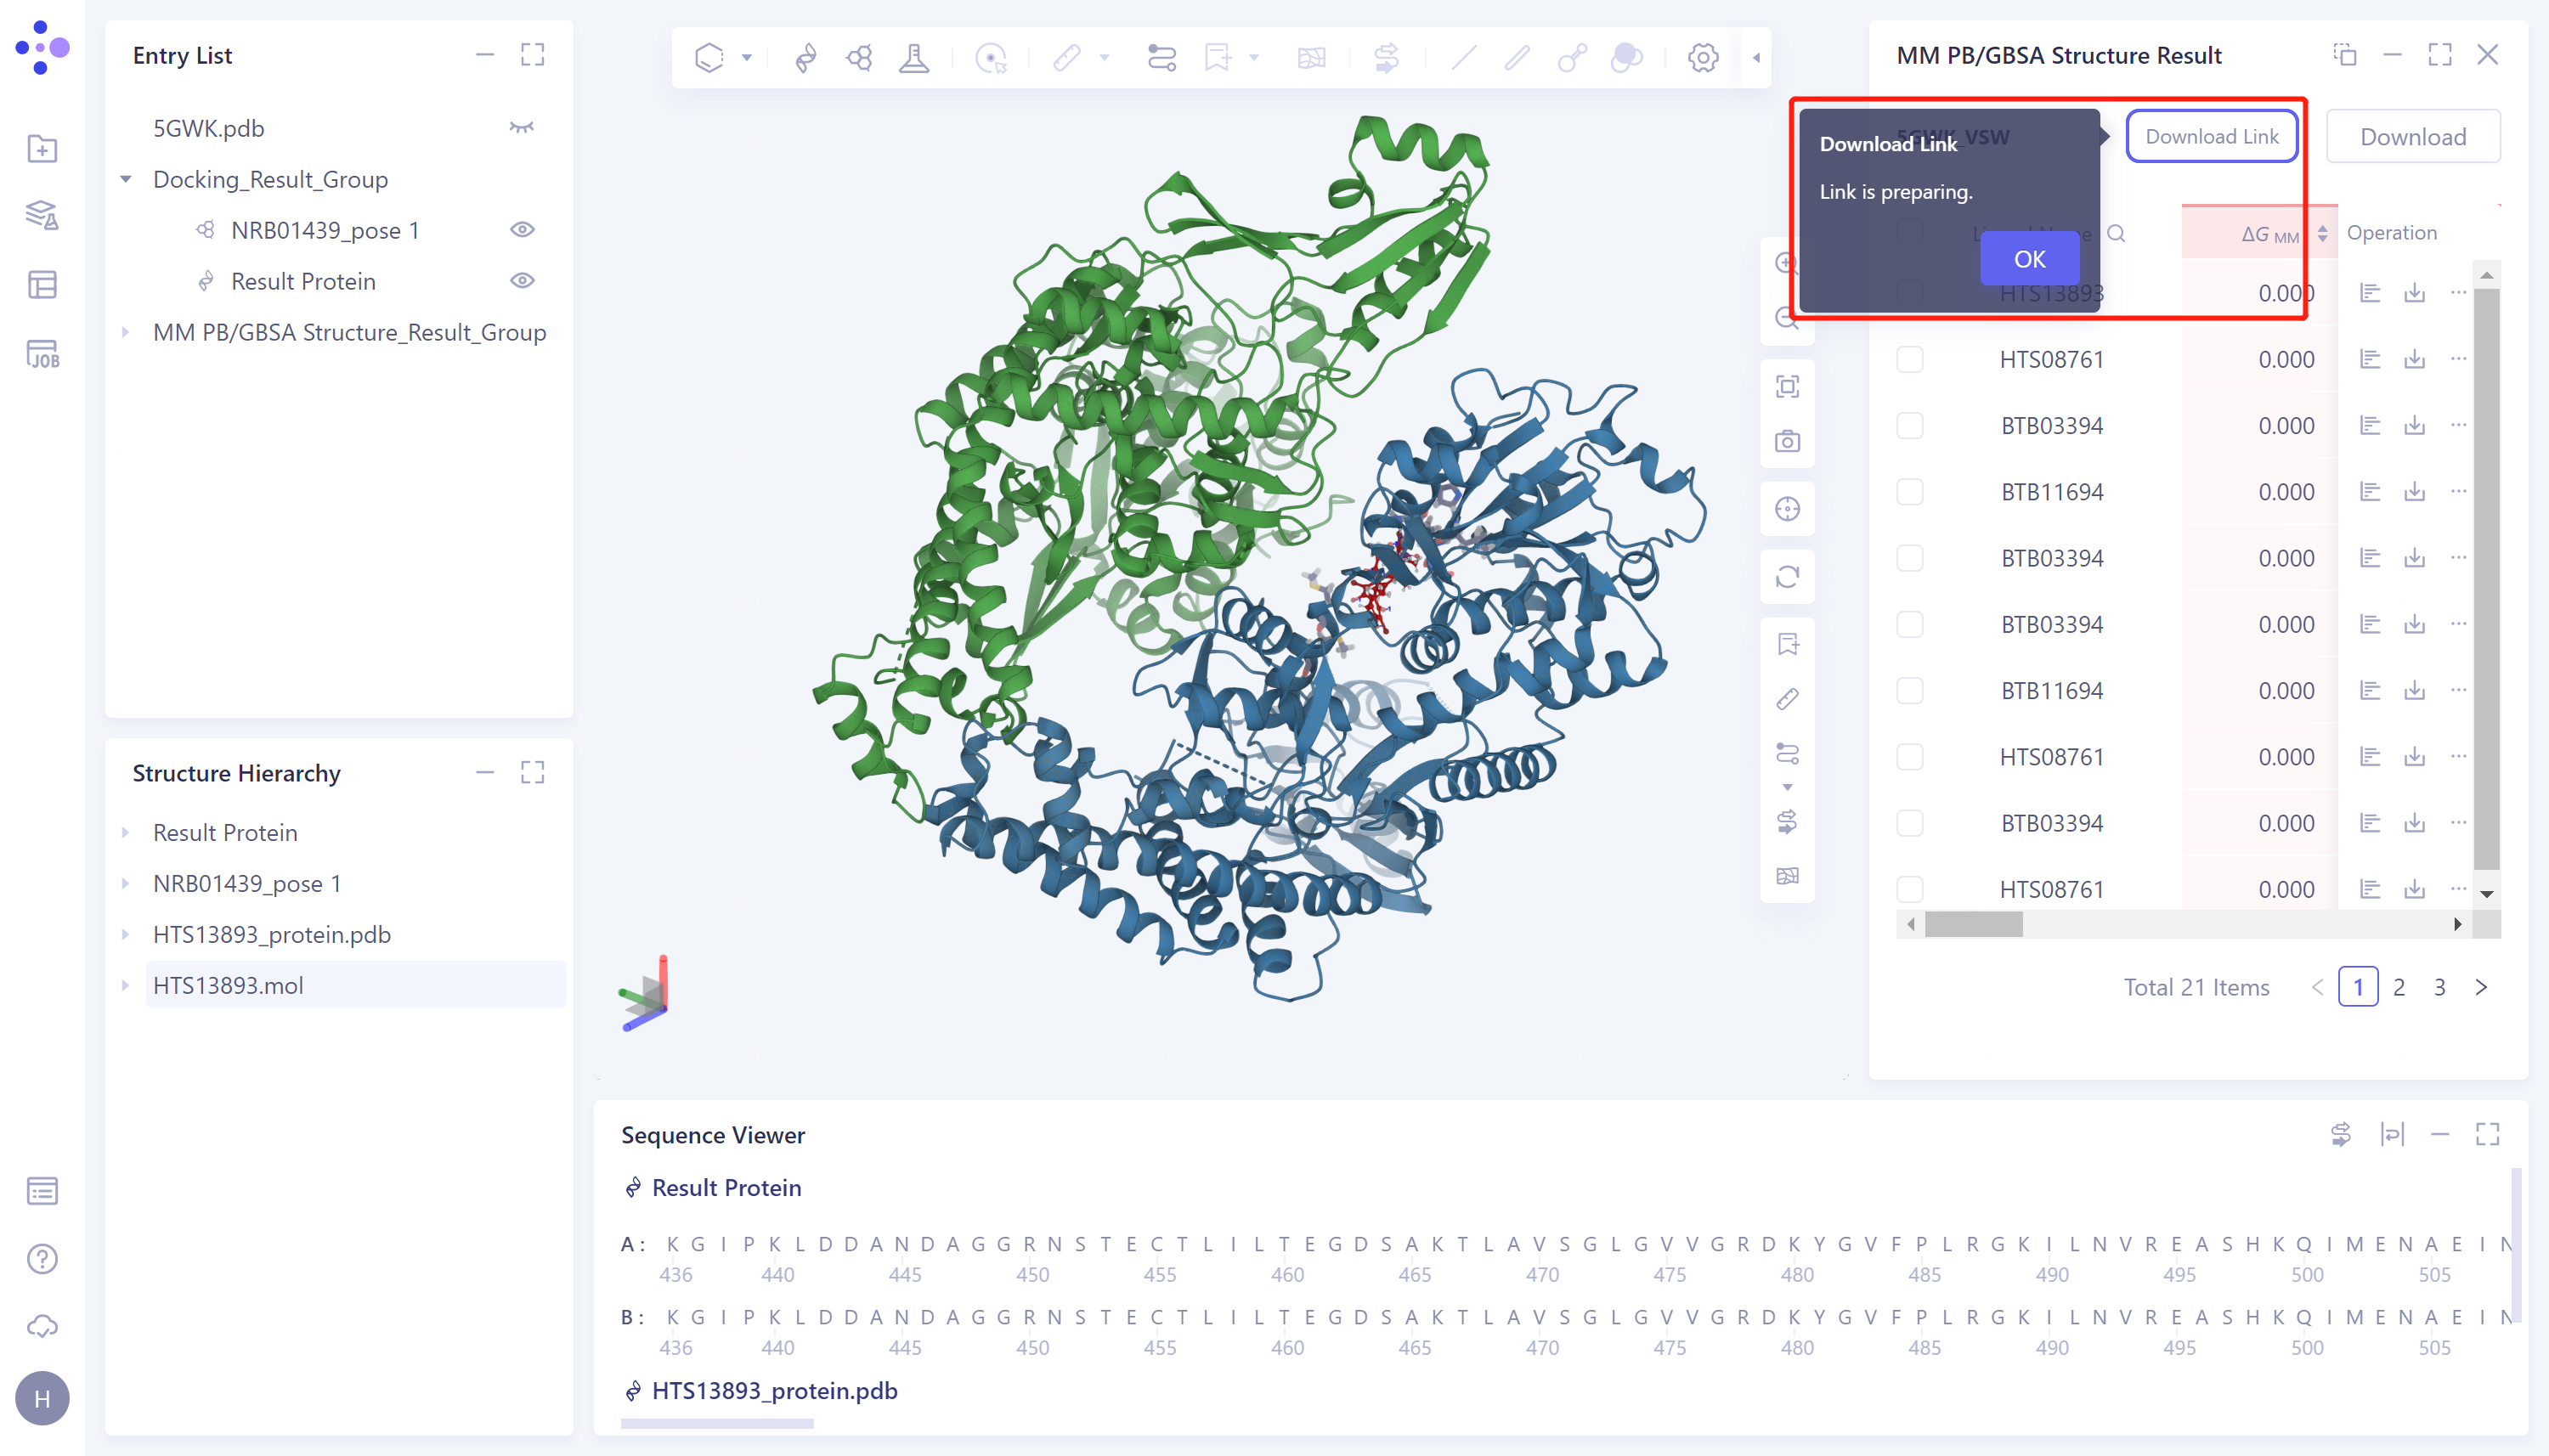
Task: Open the JOB panel in the sidebar
Action: 43,353
